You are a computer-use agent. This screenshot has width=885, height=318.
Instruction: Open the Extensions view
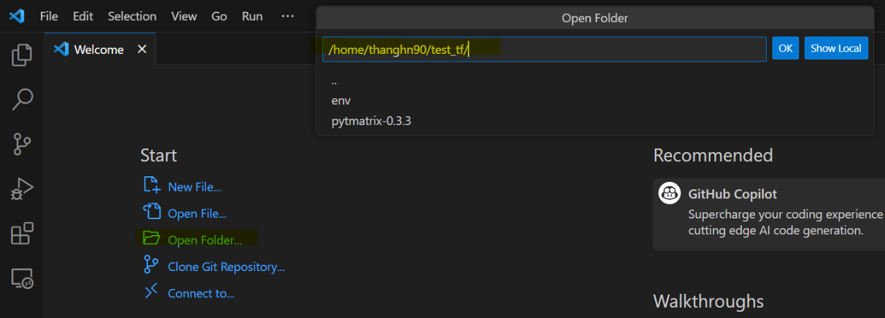click(22, 234)
